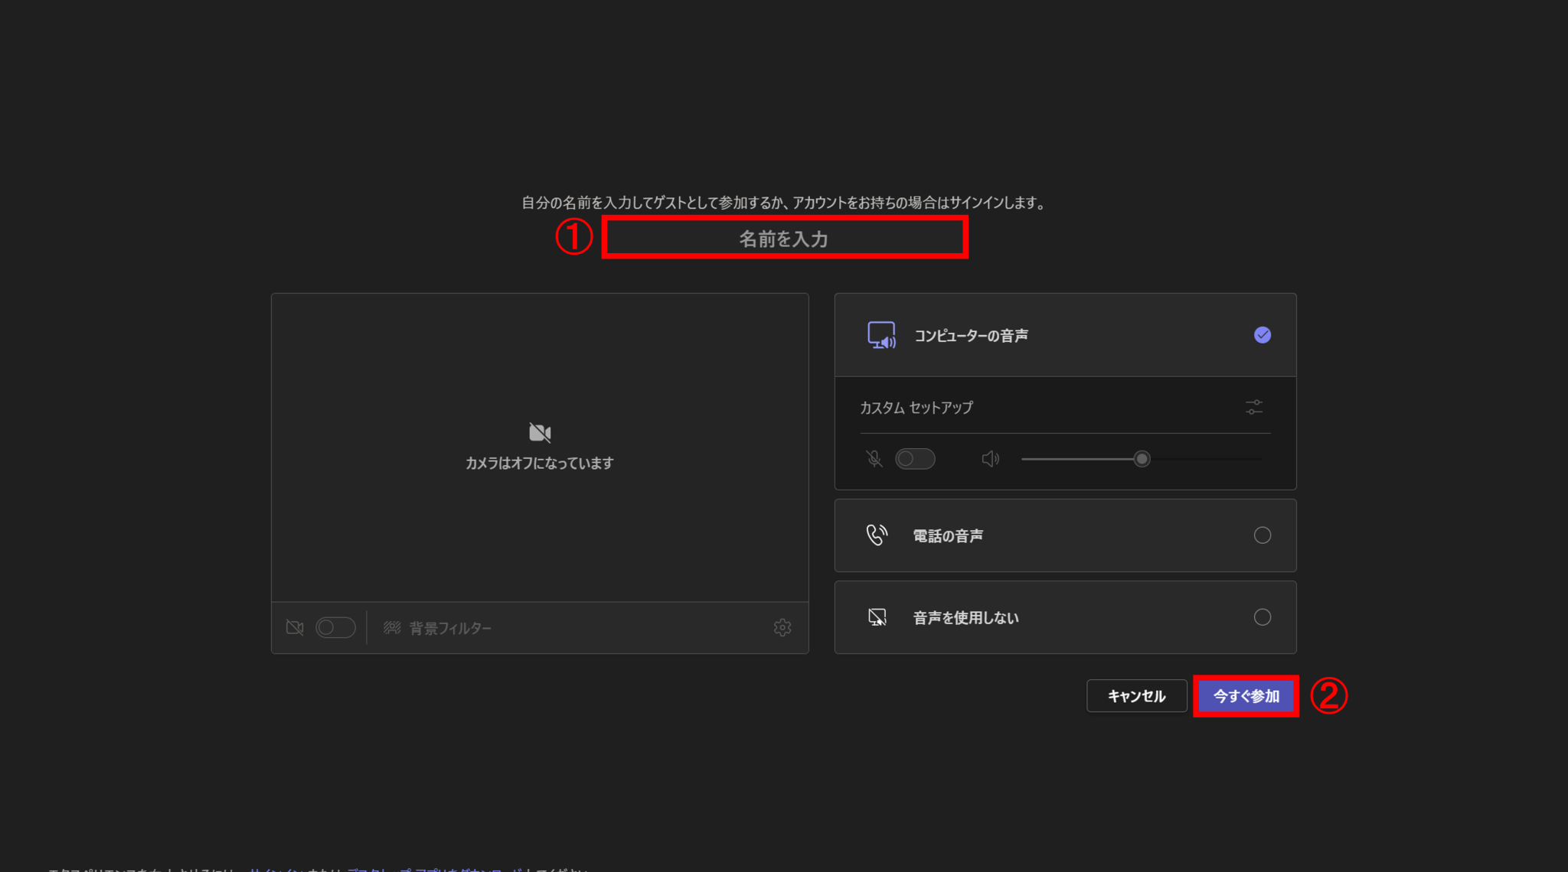Viewport: 1568px width, 872px height.
Task: Click the キャンセル button
Action: coord(1136,696)
